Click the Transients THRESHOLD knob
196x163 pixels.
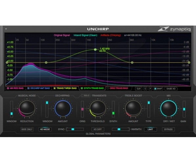click(98, 108)
